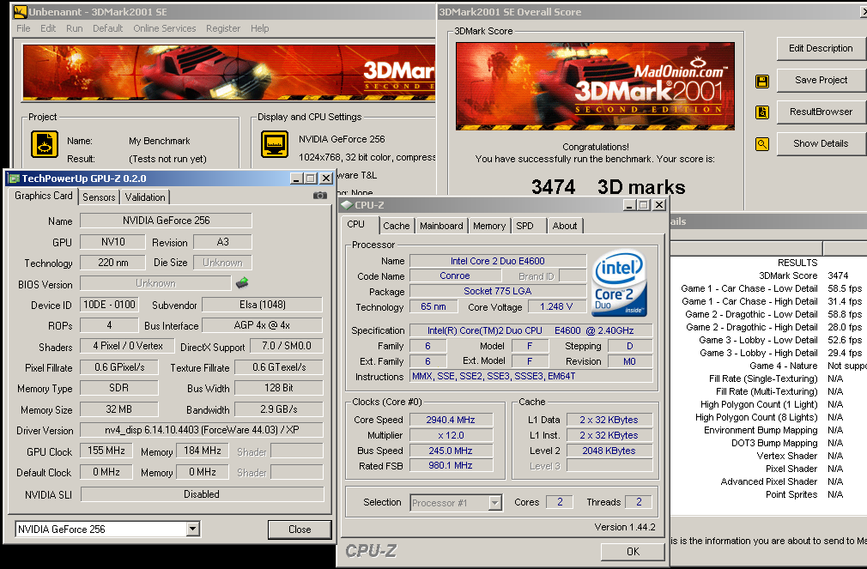Minimize the CPU-Z window
The image size is (867, 569).
coord(630,205)
